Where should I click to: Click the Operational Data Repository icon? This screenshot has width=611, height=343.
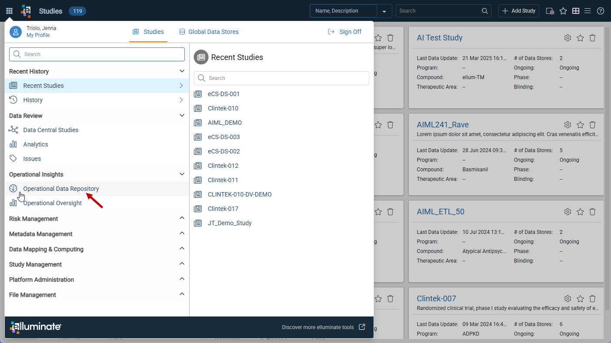(13, 189)
